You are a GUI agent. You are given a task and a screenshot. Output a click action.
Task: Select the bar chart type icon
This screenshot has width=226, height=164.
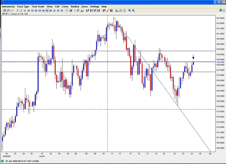8,10
